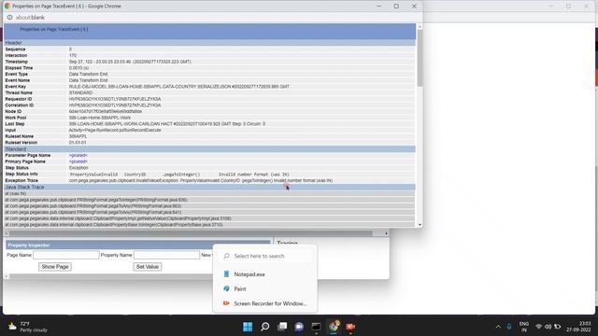Click the volume icon in the system tray
This screenshot has height=336, width=598.
click(x=548, y=327)
